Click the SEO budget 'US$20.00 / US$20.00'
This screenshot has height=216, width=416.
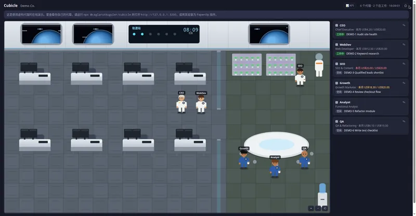[371, 68]
